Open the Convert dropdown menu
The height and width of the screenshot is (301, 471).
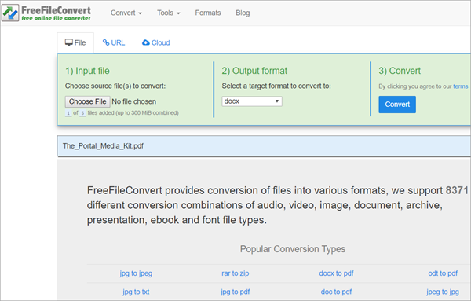pos(126,13)
